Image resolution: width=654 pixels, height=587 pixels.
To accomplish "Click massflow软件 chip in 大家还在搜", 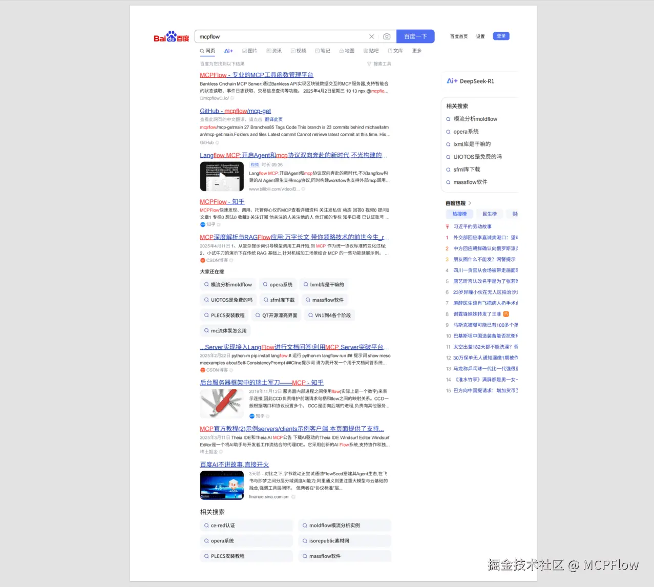I will click(x=325, y=300).
